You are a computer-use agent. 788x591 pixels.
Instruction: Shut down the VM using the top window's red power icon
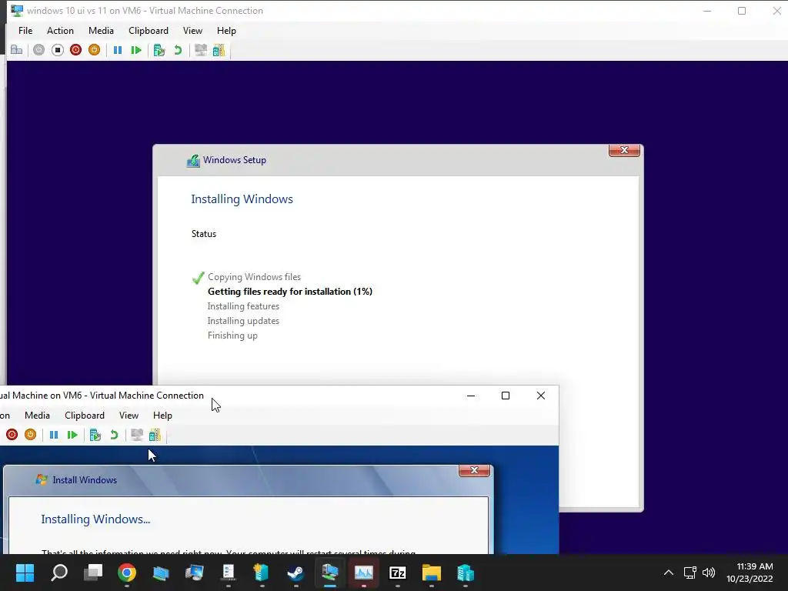(76, 50)
